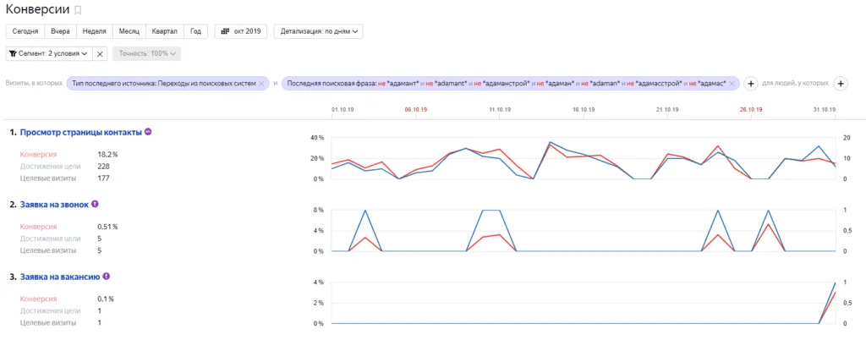The image size is (866, 351).
Task: Add a people condition with plus button
Action: tap(840, 84)
